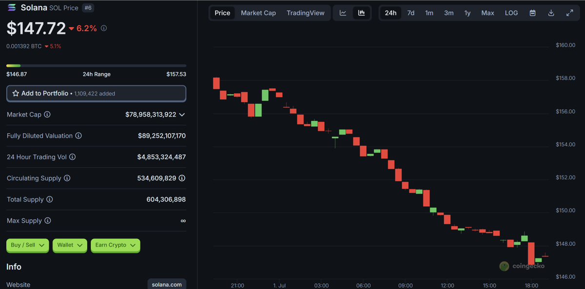Viewport: 585px width, 289px height.
Task: Select the Price chart tab
Action: point(222,13)
